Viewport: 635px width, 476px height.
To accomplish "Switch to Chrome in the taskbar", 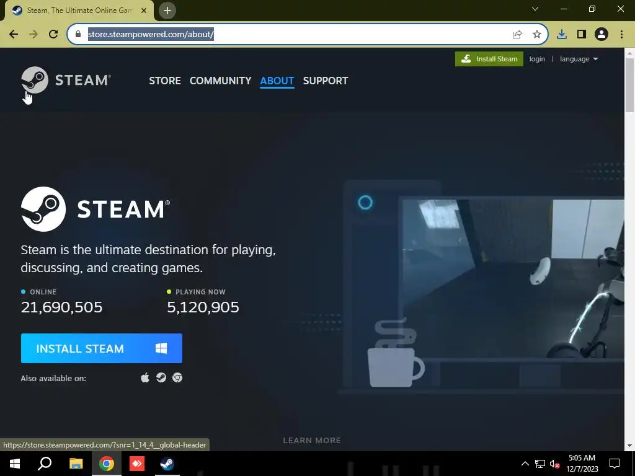I will click(107, 464).
